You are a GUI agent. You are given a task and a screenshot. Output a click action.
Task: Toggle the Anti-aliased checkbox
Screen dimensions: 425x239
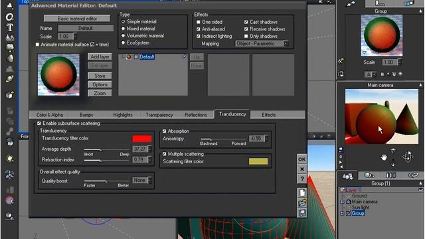coord(198,29)
